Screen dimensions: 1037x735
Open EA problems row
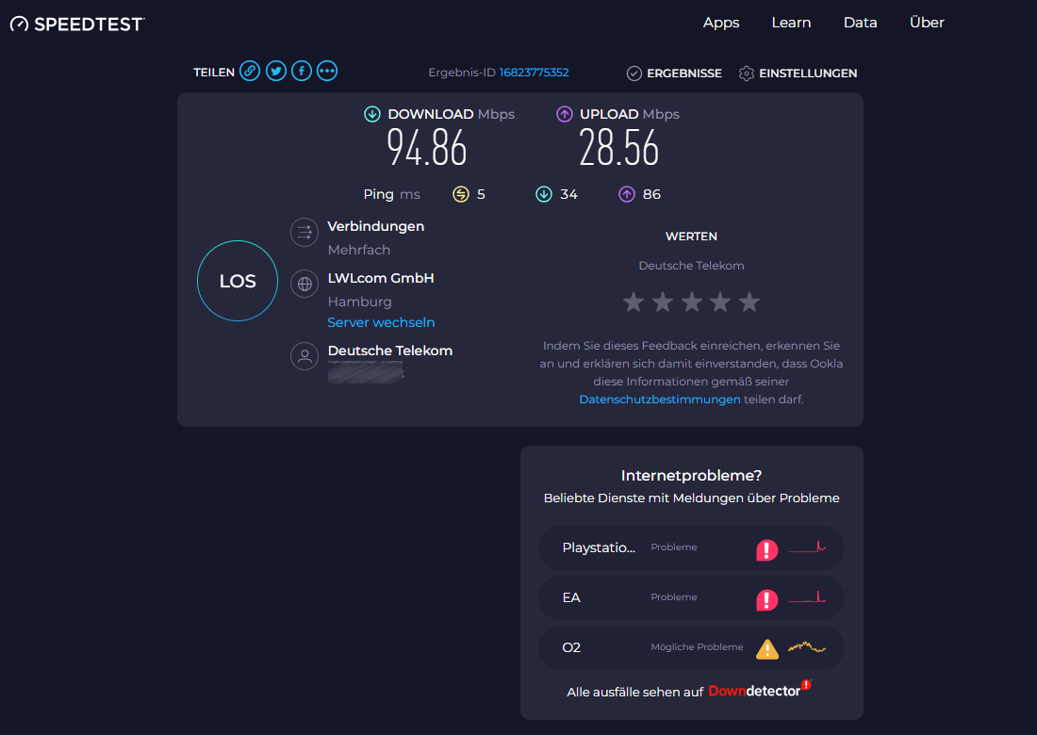pyautogui.click(x=691, y=597)
